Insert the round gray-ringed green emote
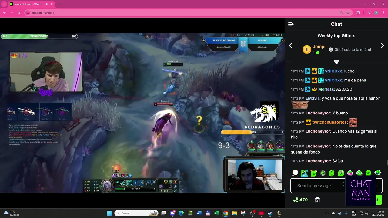This screenshot has width=388, height=218. click(x=323, y=173)
